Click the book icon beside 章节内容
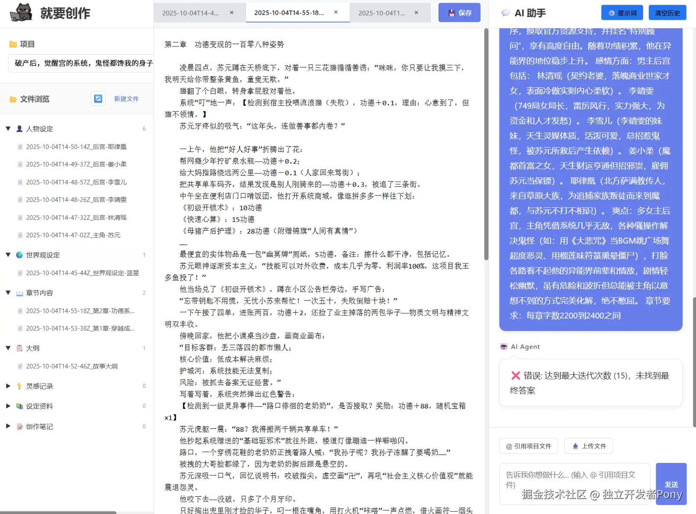The width and height of the screenshot is (696, 514). (19, 292)
